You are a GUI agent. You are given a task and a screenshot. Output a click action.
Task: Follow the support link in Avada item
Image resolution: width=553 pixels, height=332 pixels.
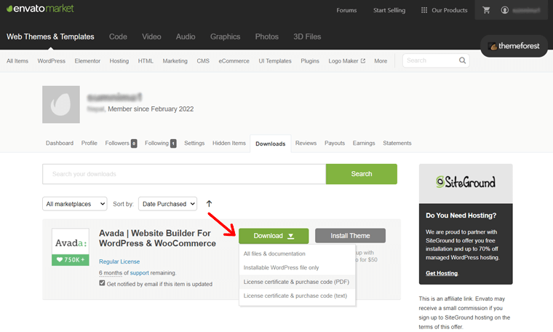(139, 273)
